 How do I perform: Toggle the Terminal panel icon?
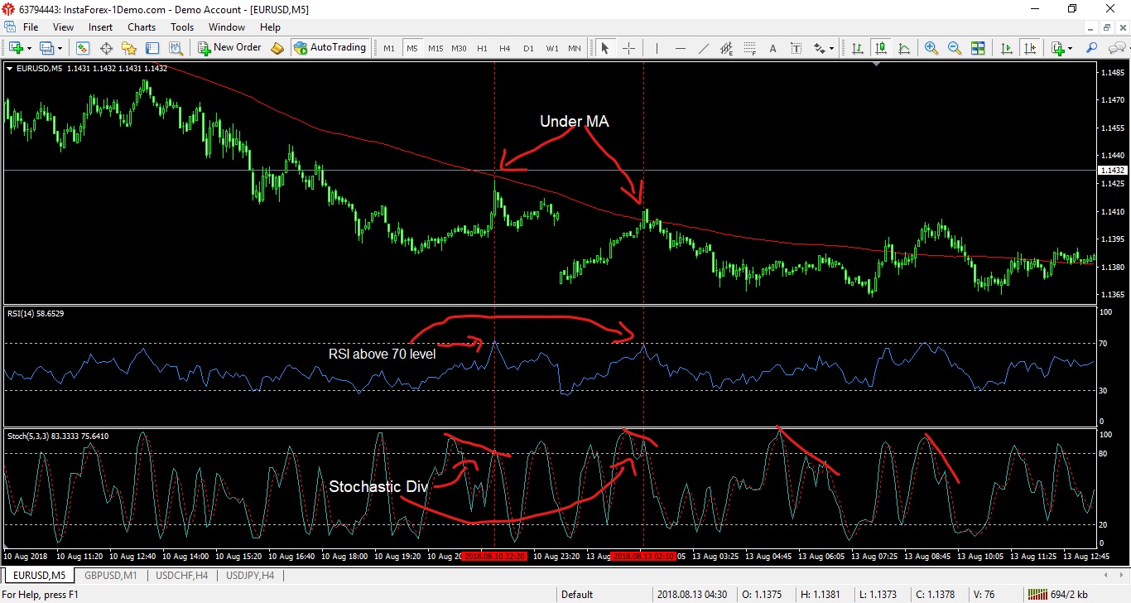(x=152, y=48)
